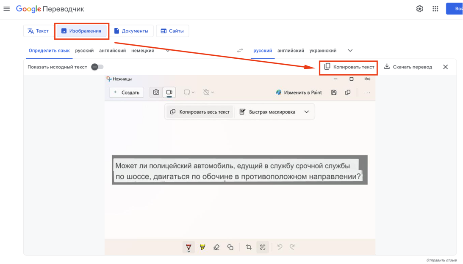Viewport: 463px width, 264px height.
Task: Click the Скачать перевод button
Action: (x=408, y=67)
